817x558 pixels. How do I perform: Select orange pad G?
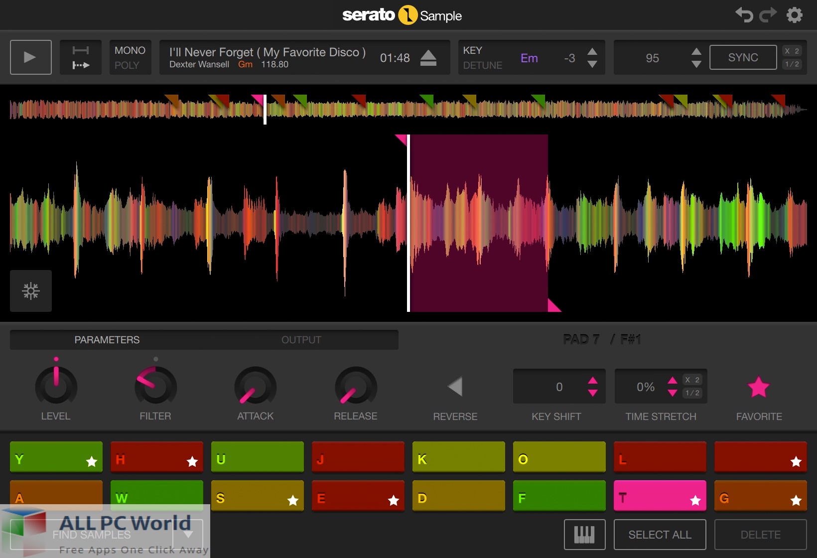761,496
